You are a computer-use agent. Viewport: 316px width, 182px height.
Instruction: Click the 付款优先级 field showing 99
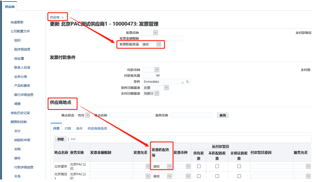pos(151,76)
